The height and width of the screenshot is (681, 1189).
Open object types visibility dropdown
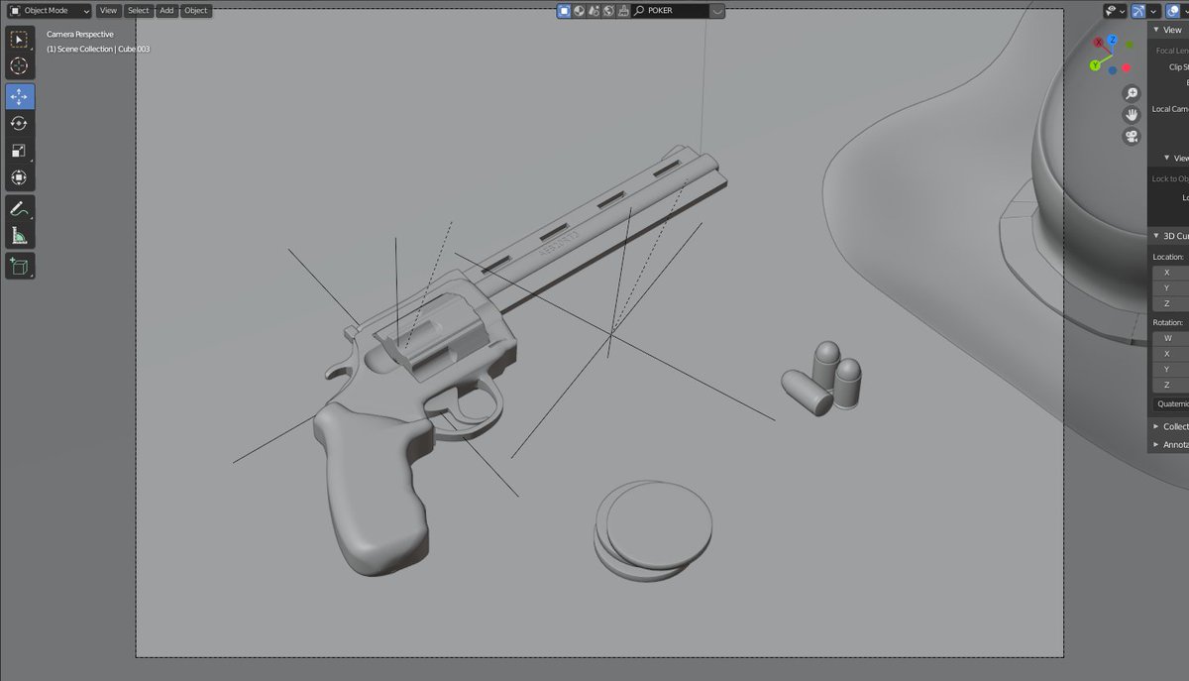(1115, 11)
